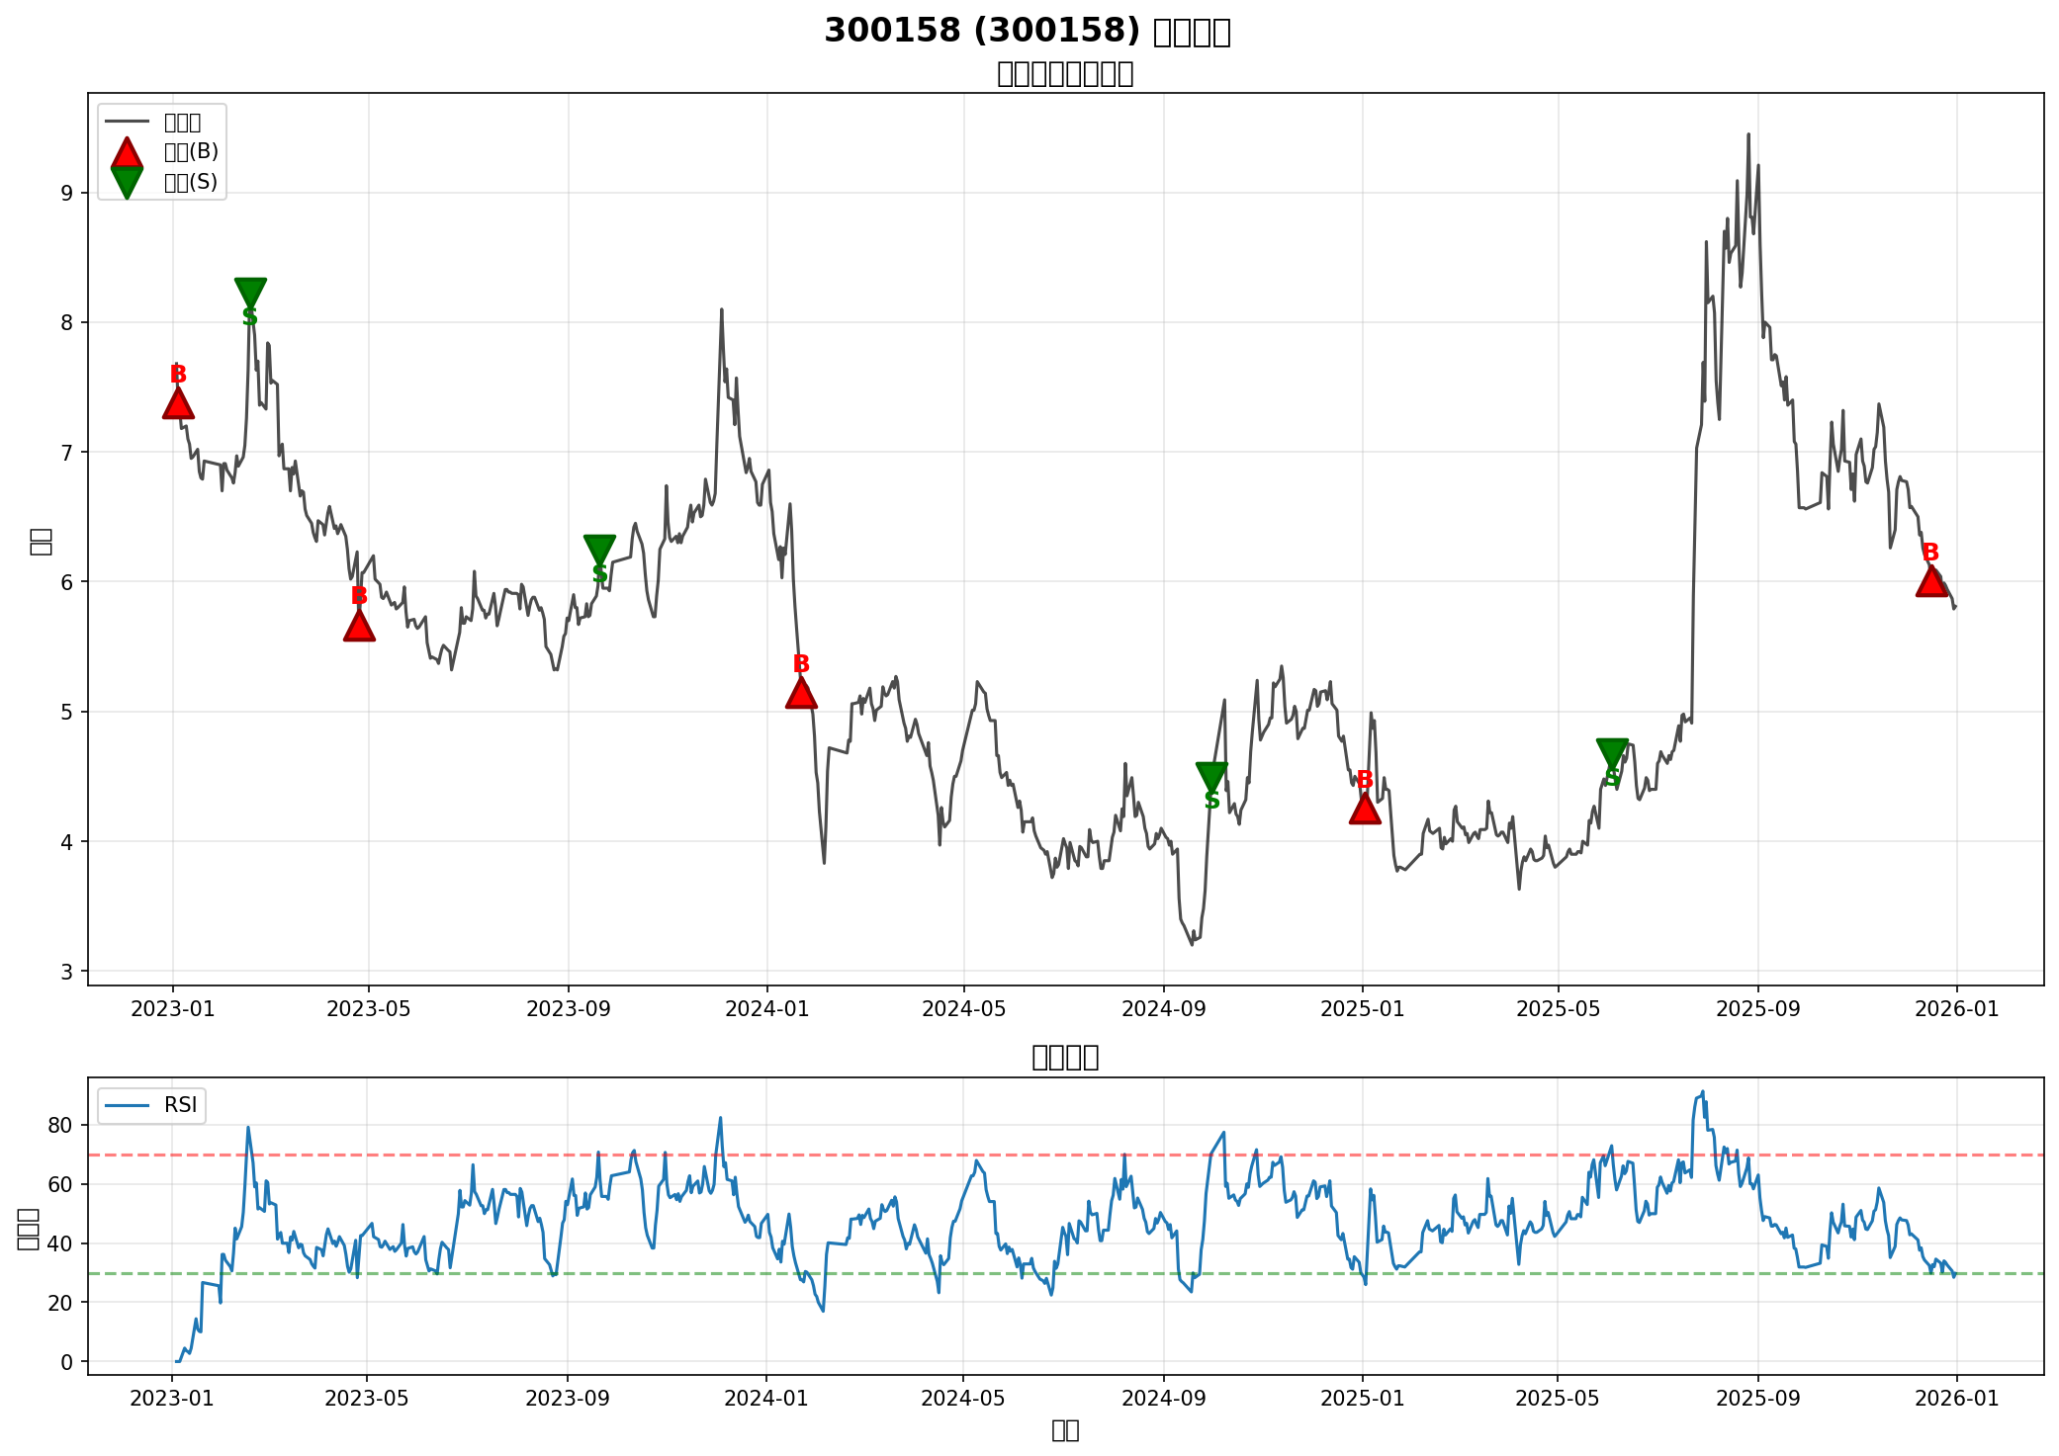Screen dimensions: 2059x1456
Task: Click the buy triangle near April 2023
Action: point(359,626)
